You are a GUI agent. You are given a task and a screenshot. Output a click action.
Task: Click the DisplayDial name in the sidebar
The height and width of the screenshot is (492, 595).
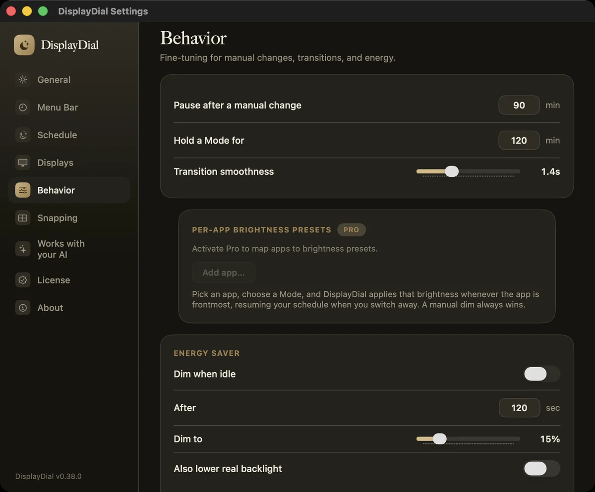point(70,45)
